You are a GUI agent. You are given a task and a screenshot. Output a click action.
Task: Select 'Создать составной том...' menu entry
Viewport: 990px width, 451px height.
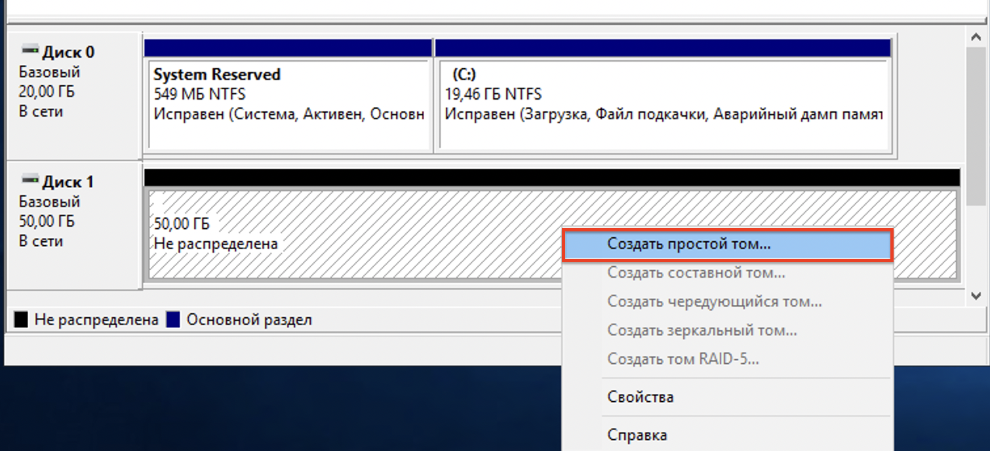click(x=728, y=273)
